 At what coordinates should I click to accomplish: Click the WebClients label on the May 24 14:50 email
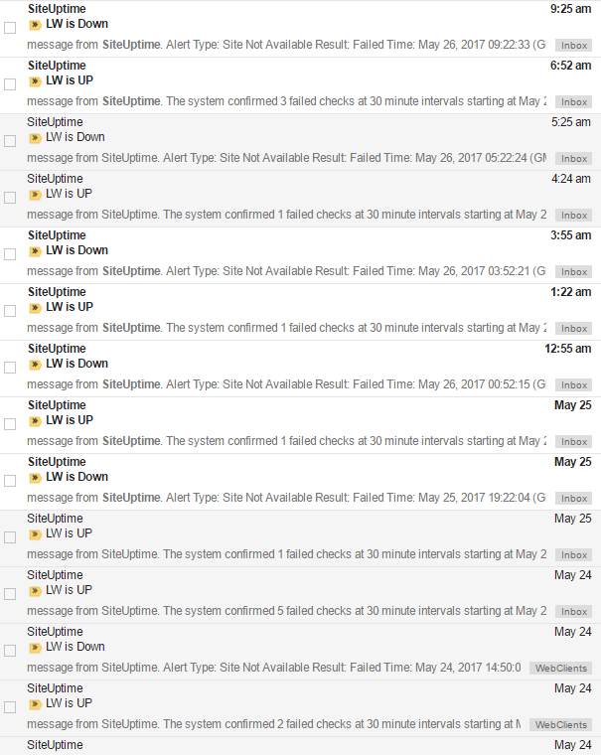coord(560,669)
